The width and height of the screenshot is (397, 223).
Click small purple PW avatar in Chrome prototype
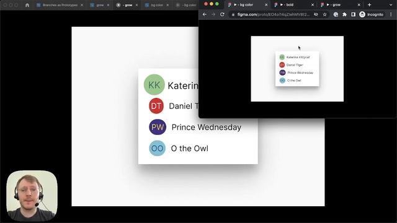[283, 72]
